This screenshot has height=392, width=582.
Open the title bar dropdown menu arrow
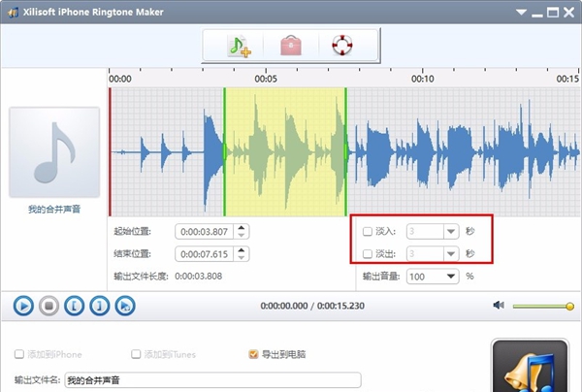[x=521, y=13]
